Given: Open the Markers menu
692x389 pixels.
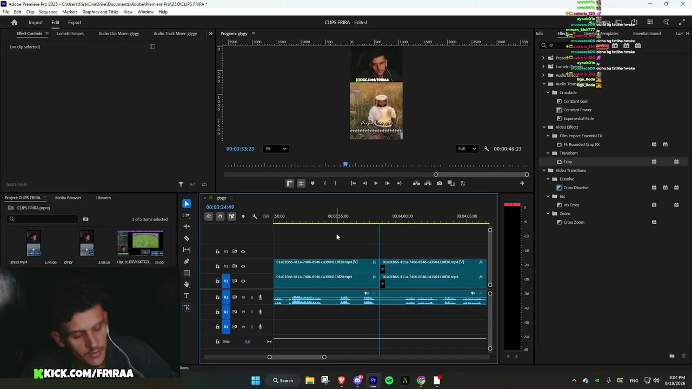Looking at the screenshot, I should (70, 12).
